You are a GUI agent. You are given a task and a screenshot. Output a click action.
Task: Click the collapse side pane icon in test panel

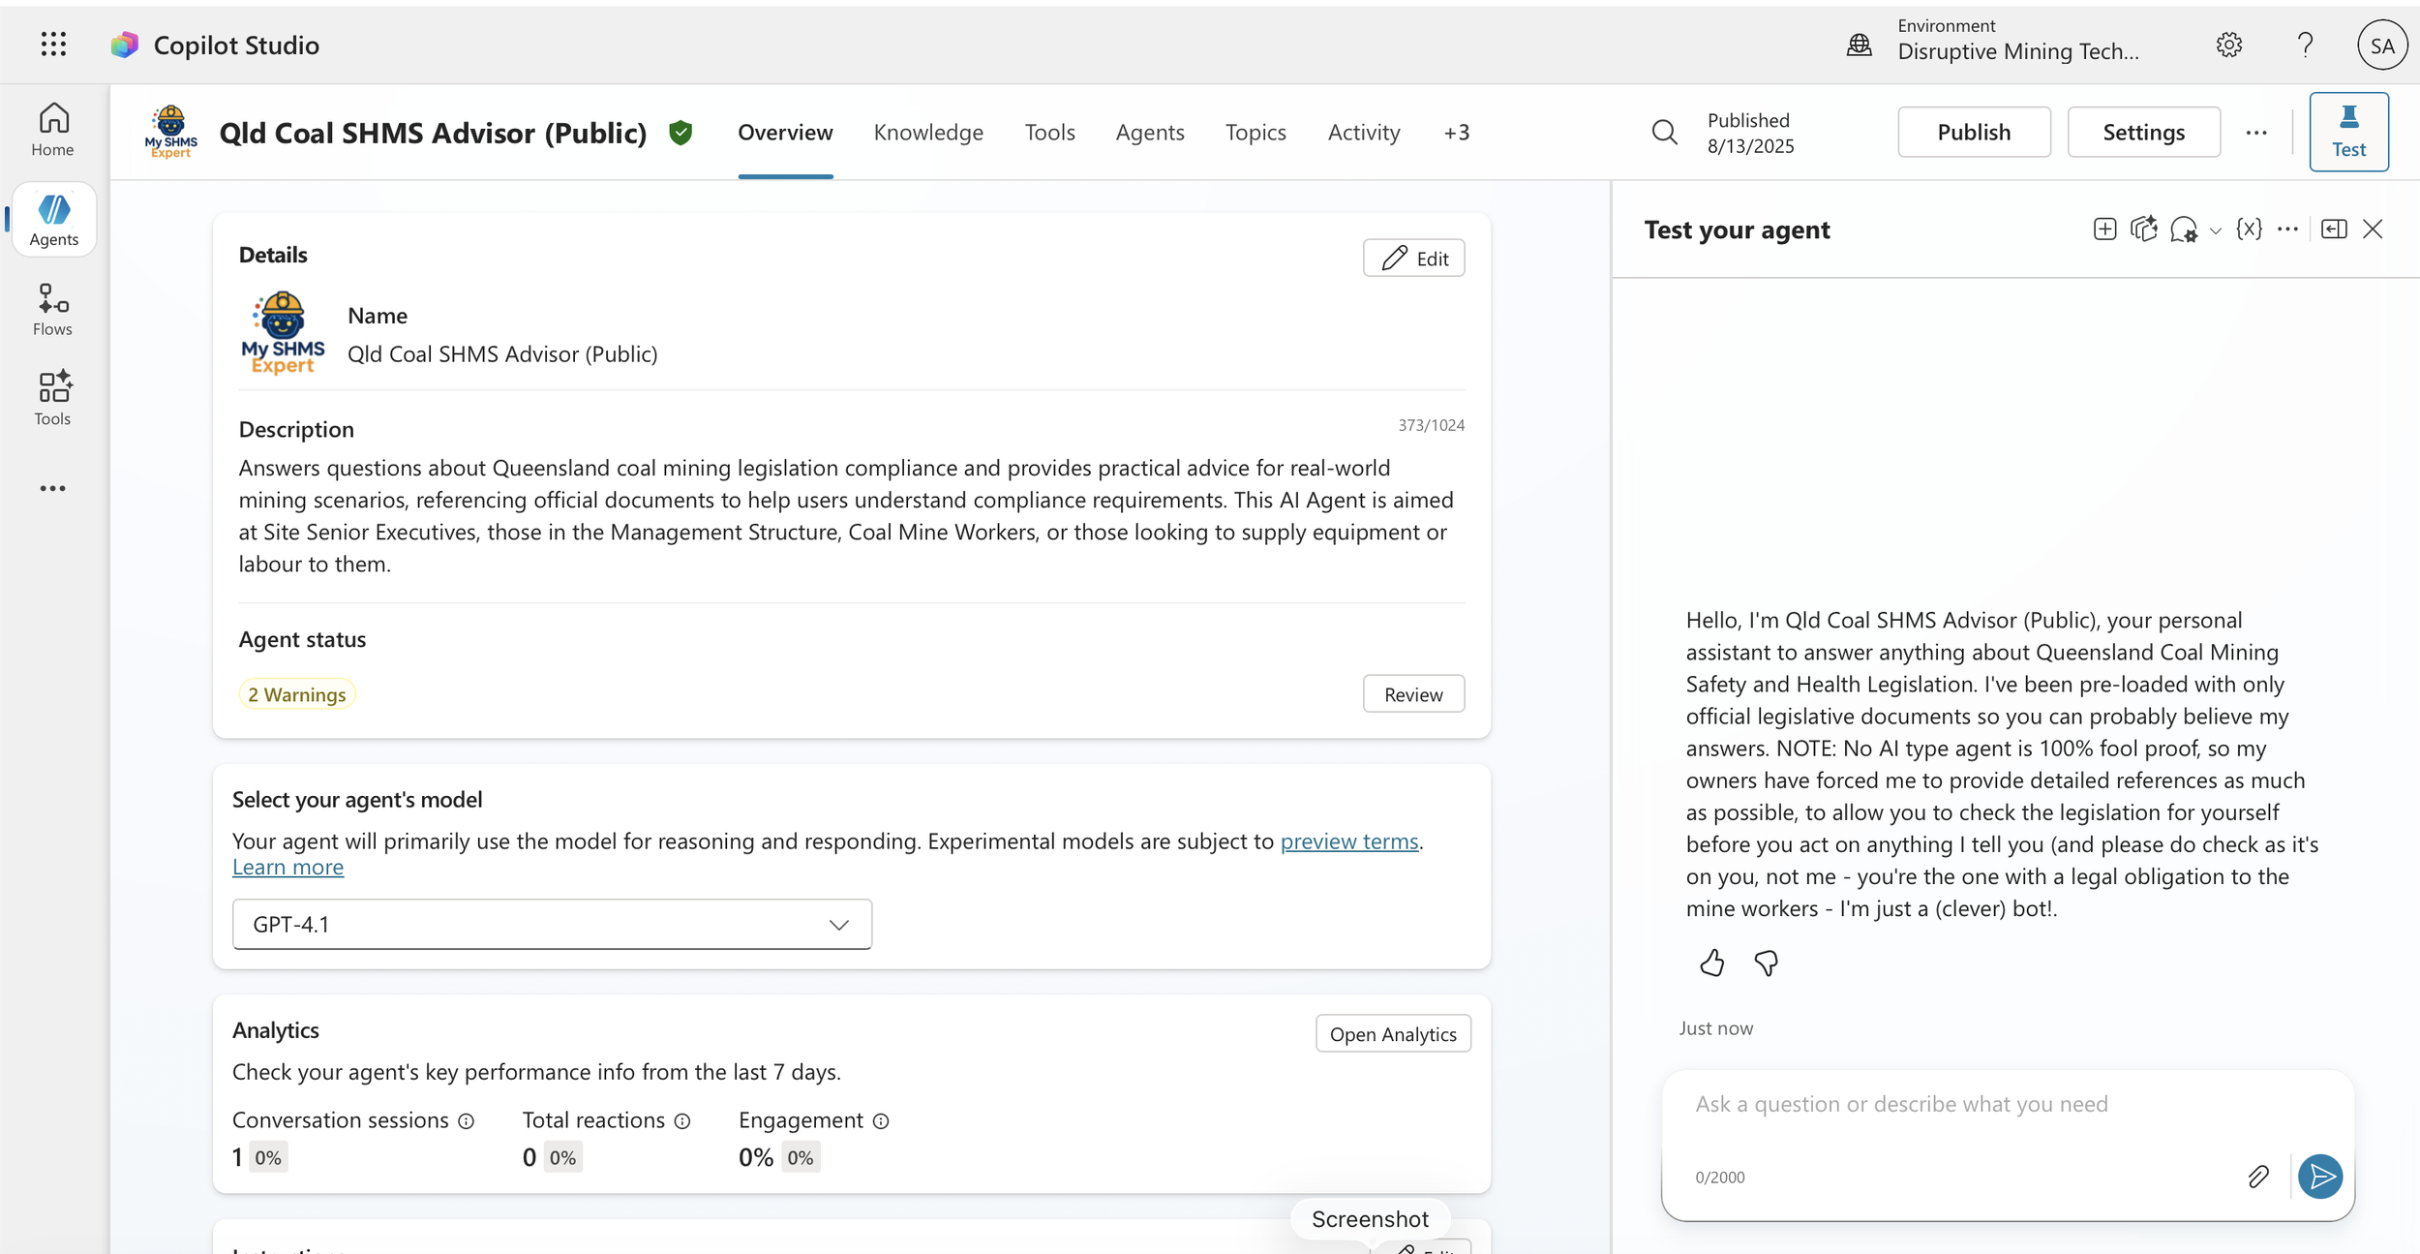(x=2334, y=229)
